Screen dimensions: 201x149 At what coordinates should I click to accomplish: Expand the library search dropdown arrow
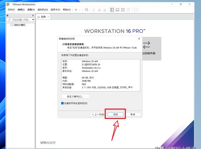(x=33, y=20)
